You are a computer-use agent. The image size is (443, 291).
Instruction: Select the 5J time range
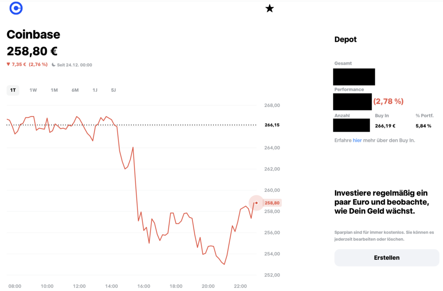pos(113,90)
